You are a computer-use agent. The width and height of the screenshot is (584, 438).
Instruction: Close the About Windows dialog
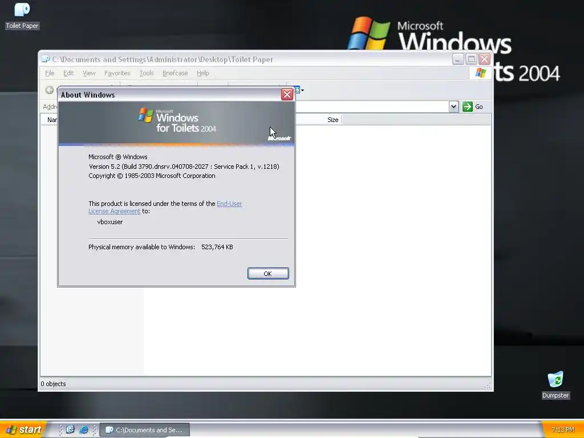pos(287,95)
